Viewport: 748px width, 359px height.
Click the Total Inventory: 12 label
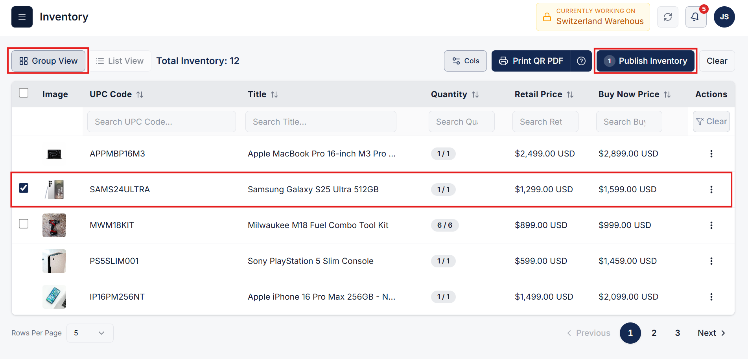point(198,61)
